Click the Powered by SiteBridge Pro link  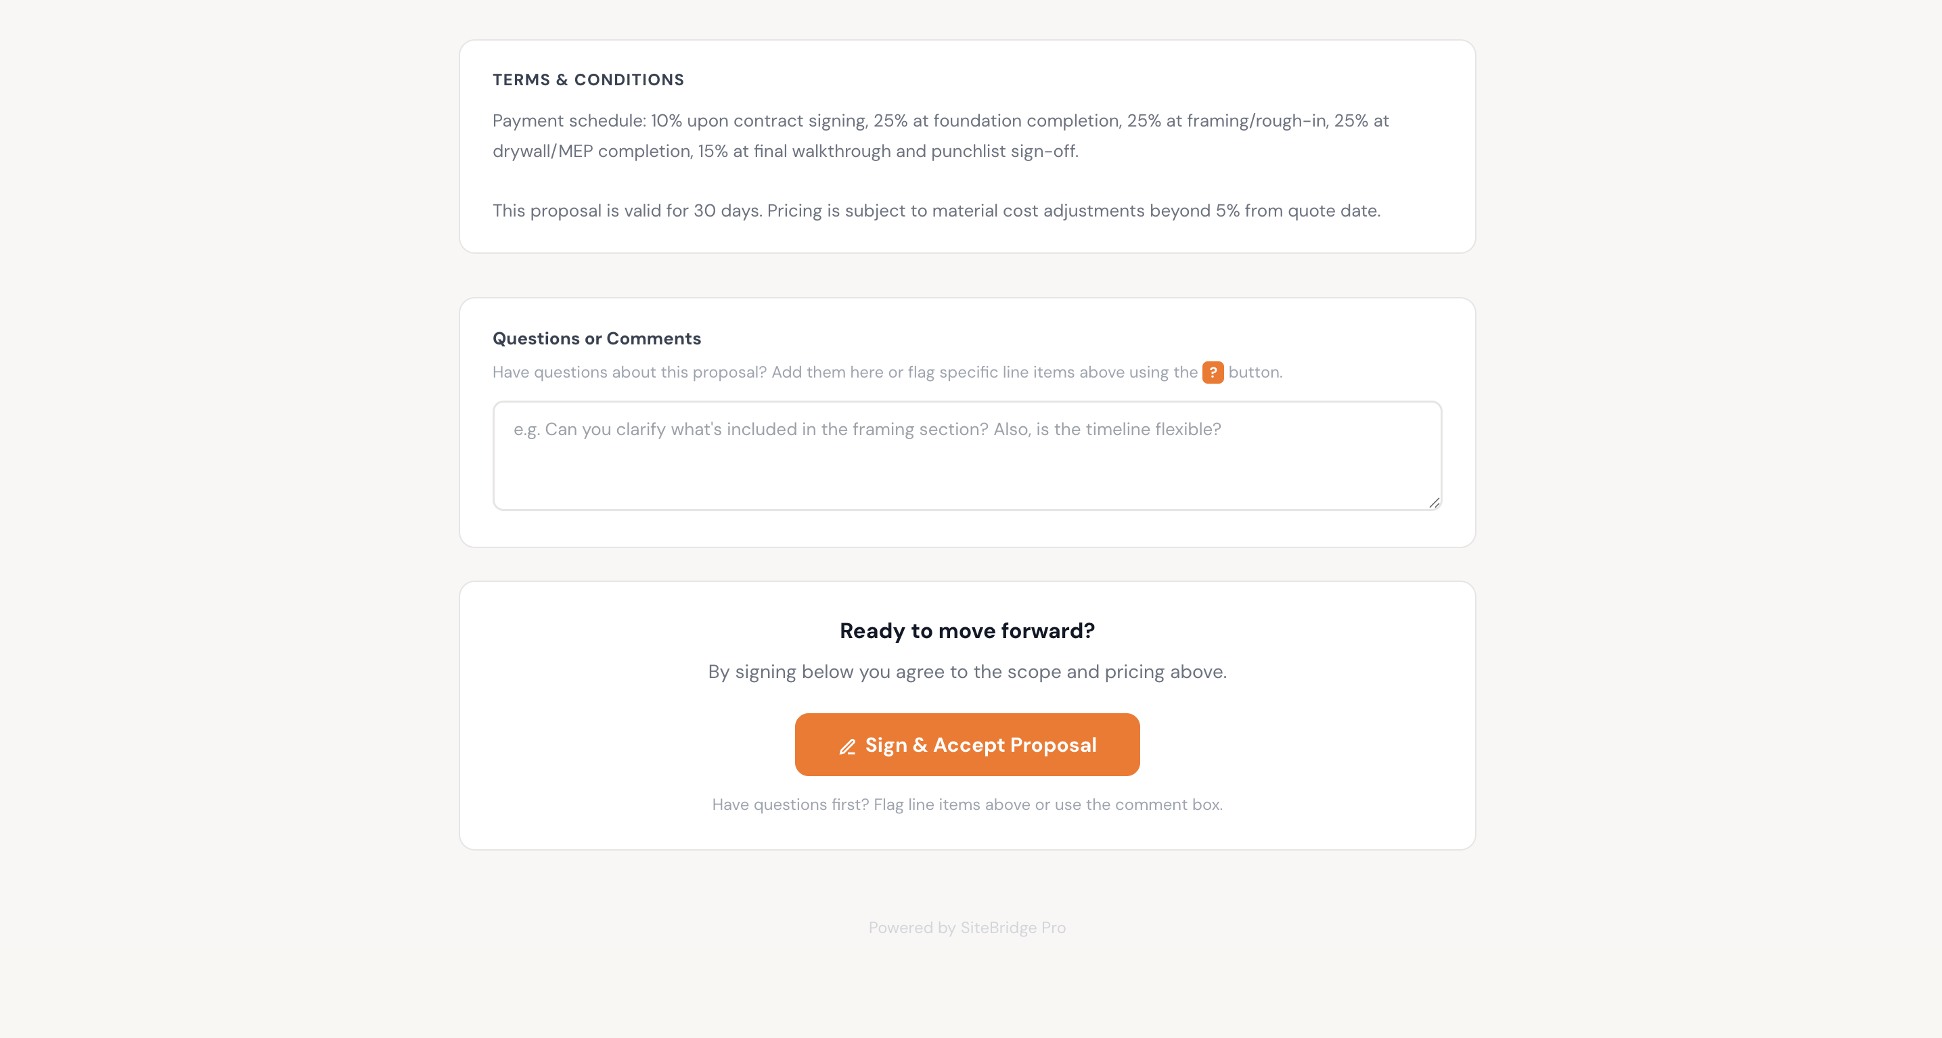tap(966, 928)
